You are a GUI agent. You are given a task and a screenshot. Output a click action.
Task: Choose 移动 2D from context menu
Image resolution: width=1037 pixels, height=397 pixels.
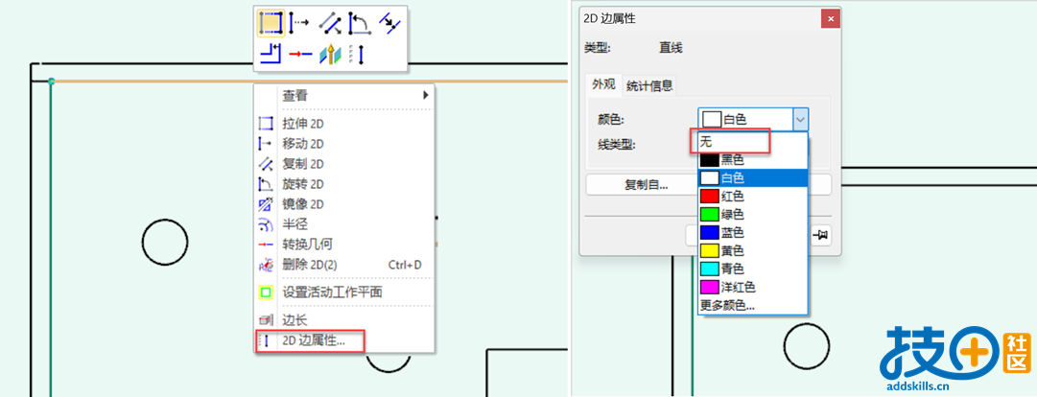pyautogui.click(x=343, y=143)
